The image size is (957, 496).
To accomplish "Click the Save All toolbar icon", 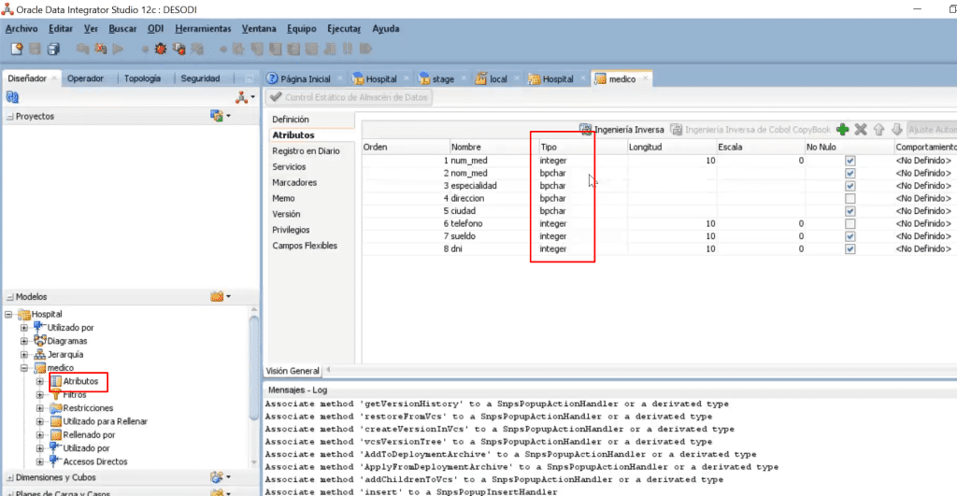I will tap(53, 49).
